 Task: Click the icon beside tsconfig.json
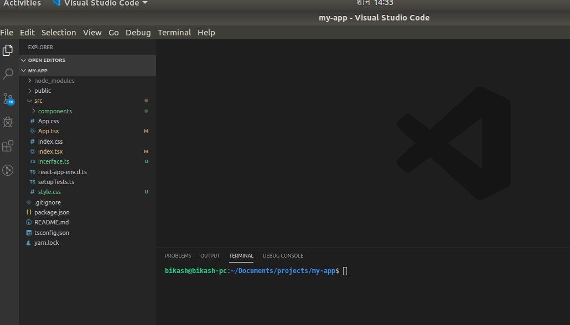pos(29,233)
